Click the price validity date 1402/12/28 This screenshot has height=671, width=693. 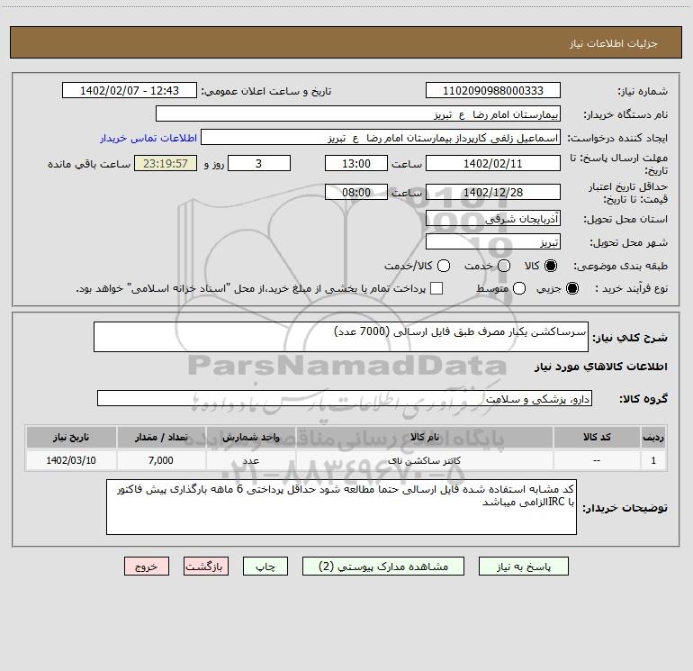tap(493, 192)
